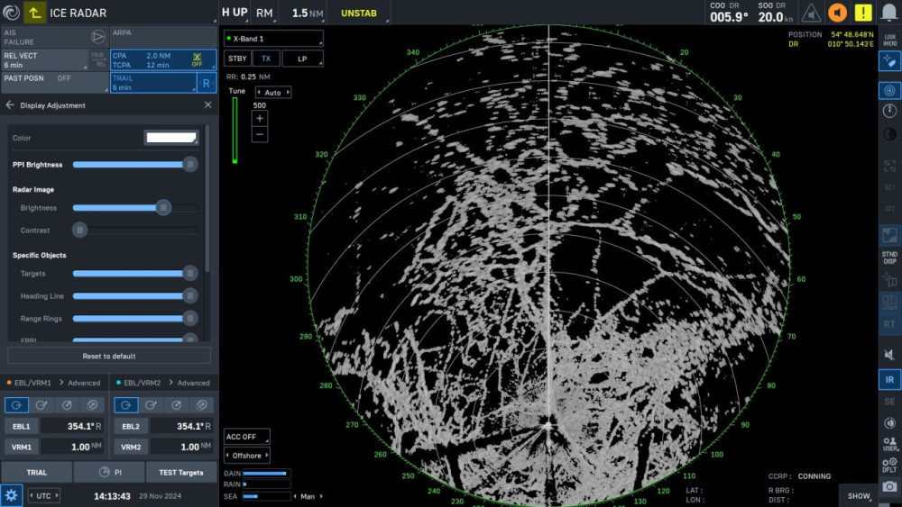Open the yellow warning alert icon
The width and height of the screenshot is (902, 507).
coord(864,13)
